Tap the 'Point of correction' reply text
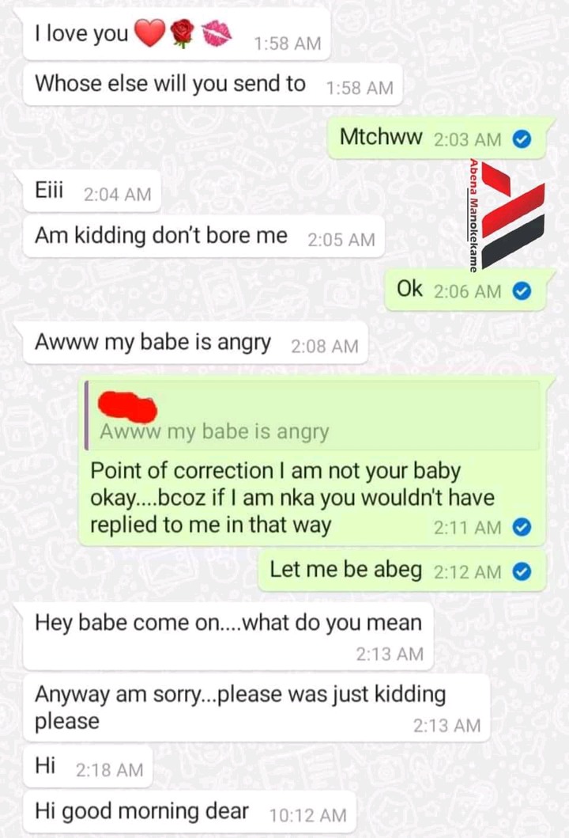 pyautogui.click(x=292, y=498)
